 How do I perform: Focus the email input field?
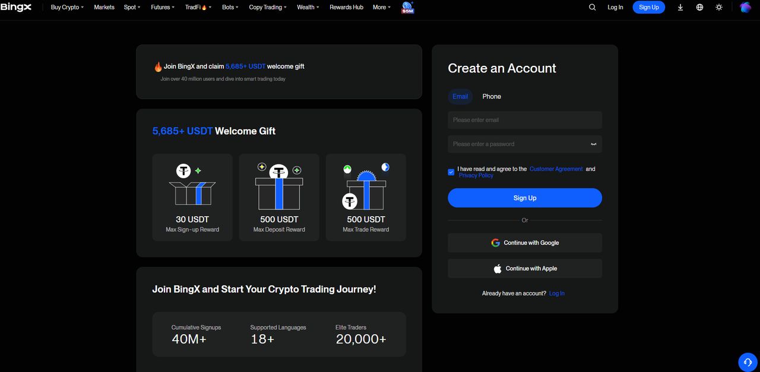pyautogui.click(x=525, y=120)
